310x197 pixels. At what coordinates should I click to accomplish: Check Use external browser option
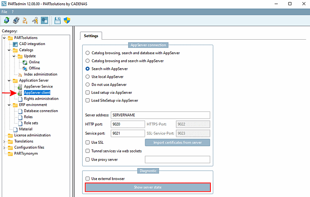click(x=87, y=179)
